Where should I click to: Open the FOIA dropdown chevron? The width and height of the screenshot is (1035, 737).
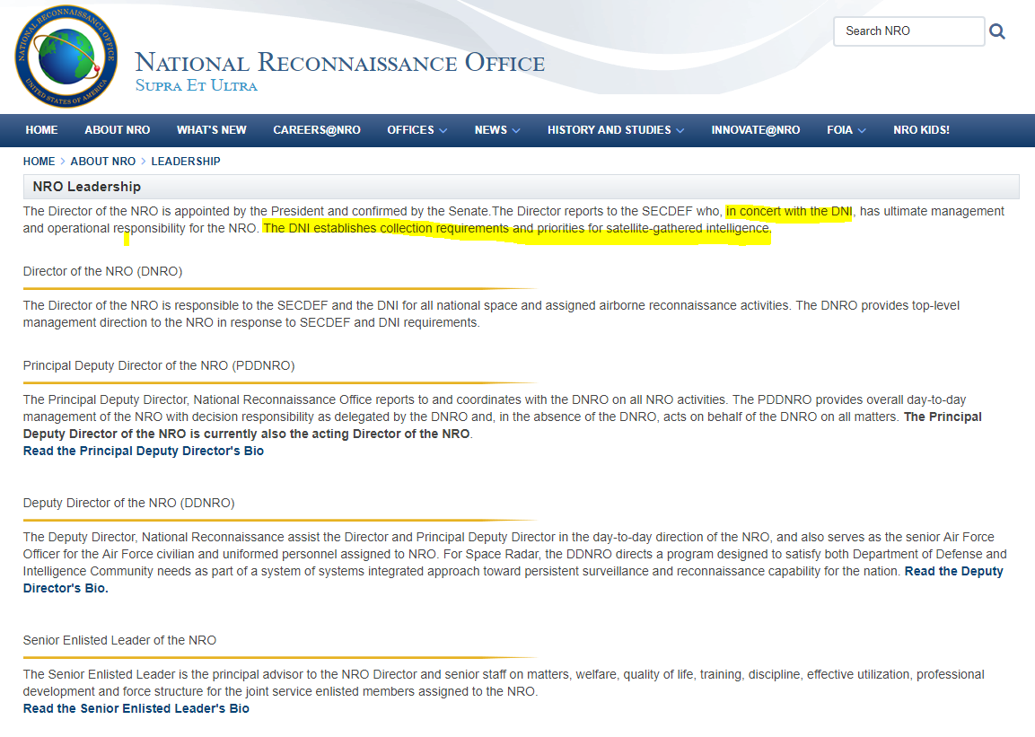pyautogui.click(x=846, y=130)
